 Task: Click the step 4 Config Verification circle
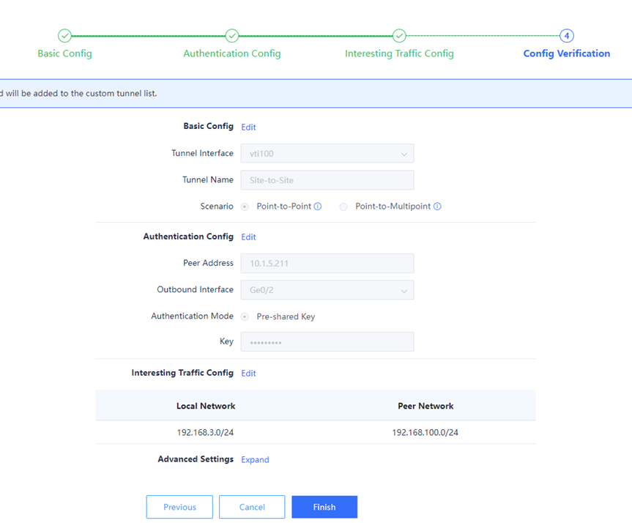[566, 36]
